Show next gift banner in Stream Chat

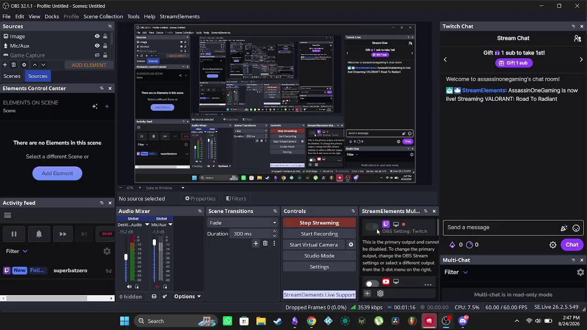click(581, 60)
